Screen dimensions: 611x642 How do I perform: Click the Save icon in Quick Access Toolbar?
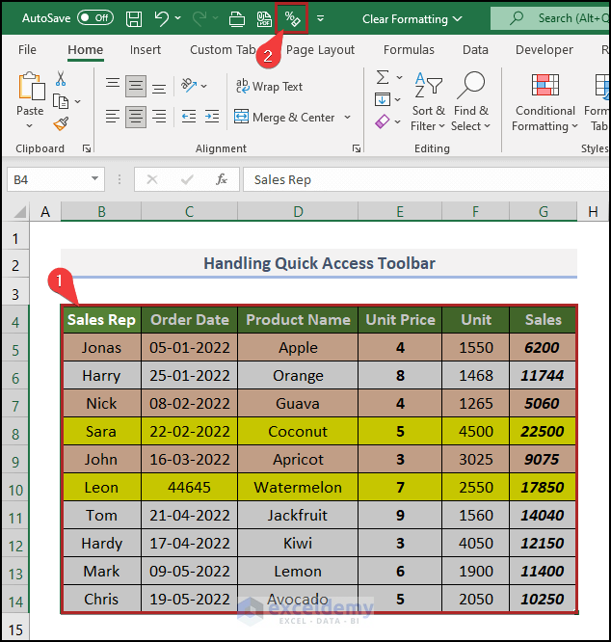pyautogui.click(x=134, y=19)
